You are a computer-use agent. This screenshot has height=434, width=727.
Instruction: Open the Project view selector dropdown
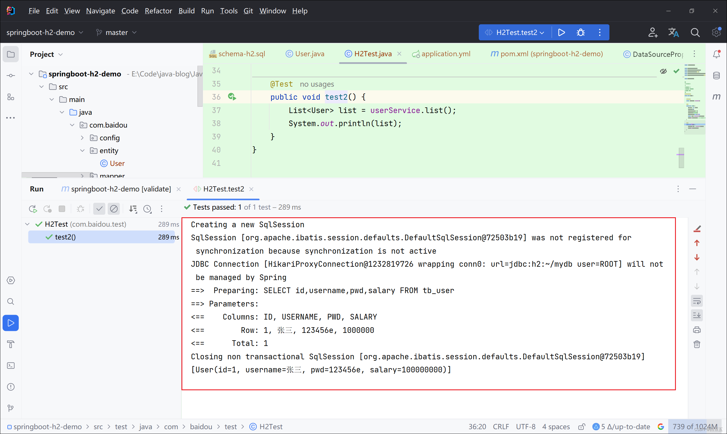[46, 55]
